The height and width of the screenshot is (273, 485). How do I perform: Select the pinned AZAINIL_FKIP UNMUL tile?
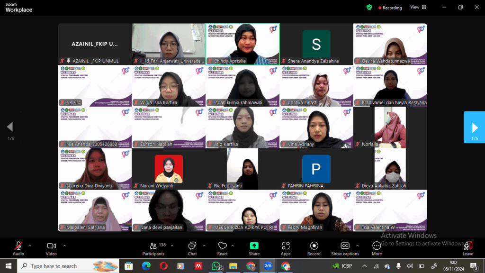pyautogui.click(x=95, y=44)
